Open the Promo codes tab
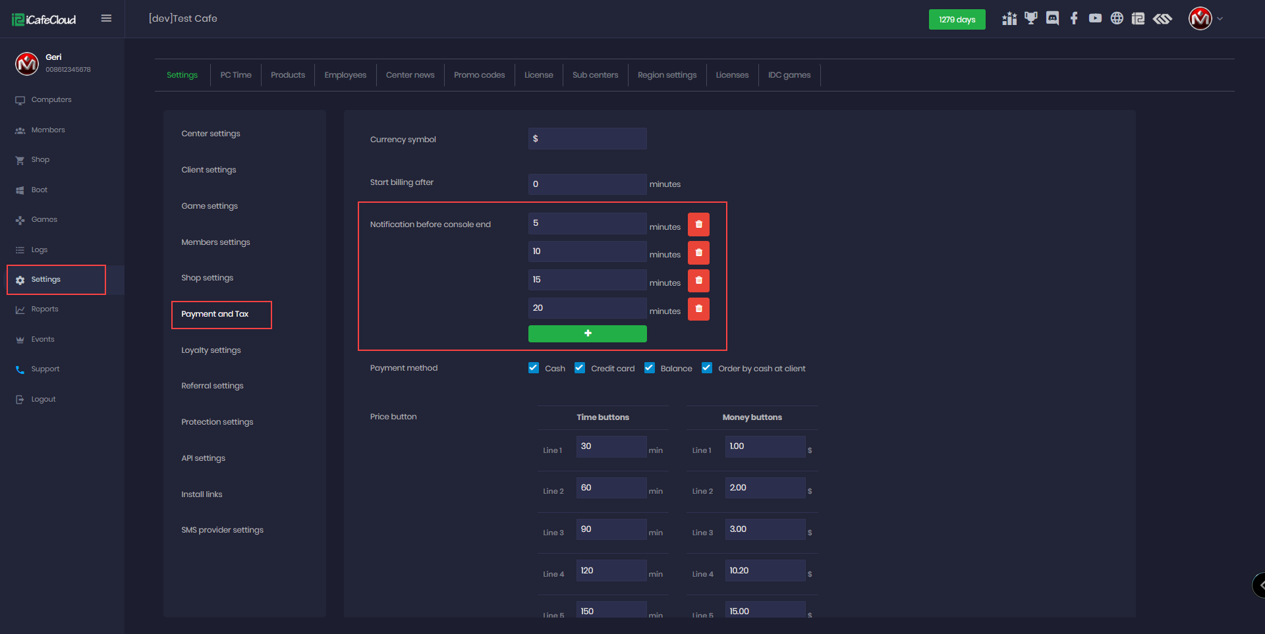The image size is (1265, 634). click(479, 74)
